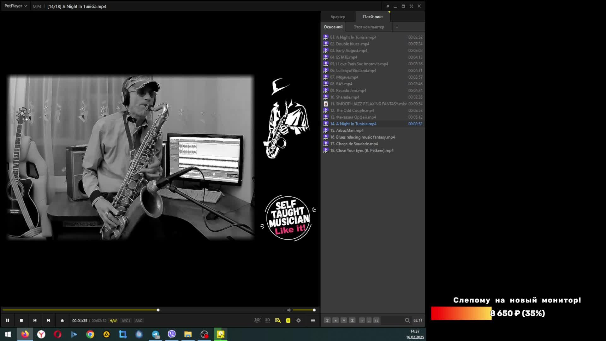Toggle 3D video mode

pyautogui.click(x=267, y=320)
